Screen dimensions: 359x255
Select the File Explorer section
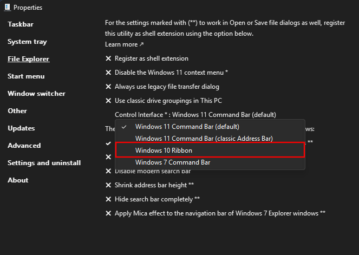click(28, 59)
